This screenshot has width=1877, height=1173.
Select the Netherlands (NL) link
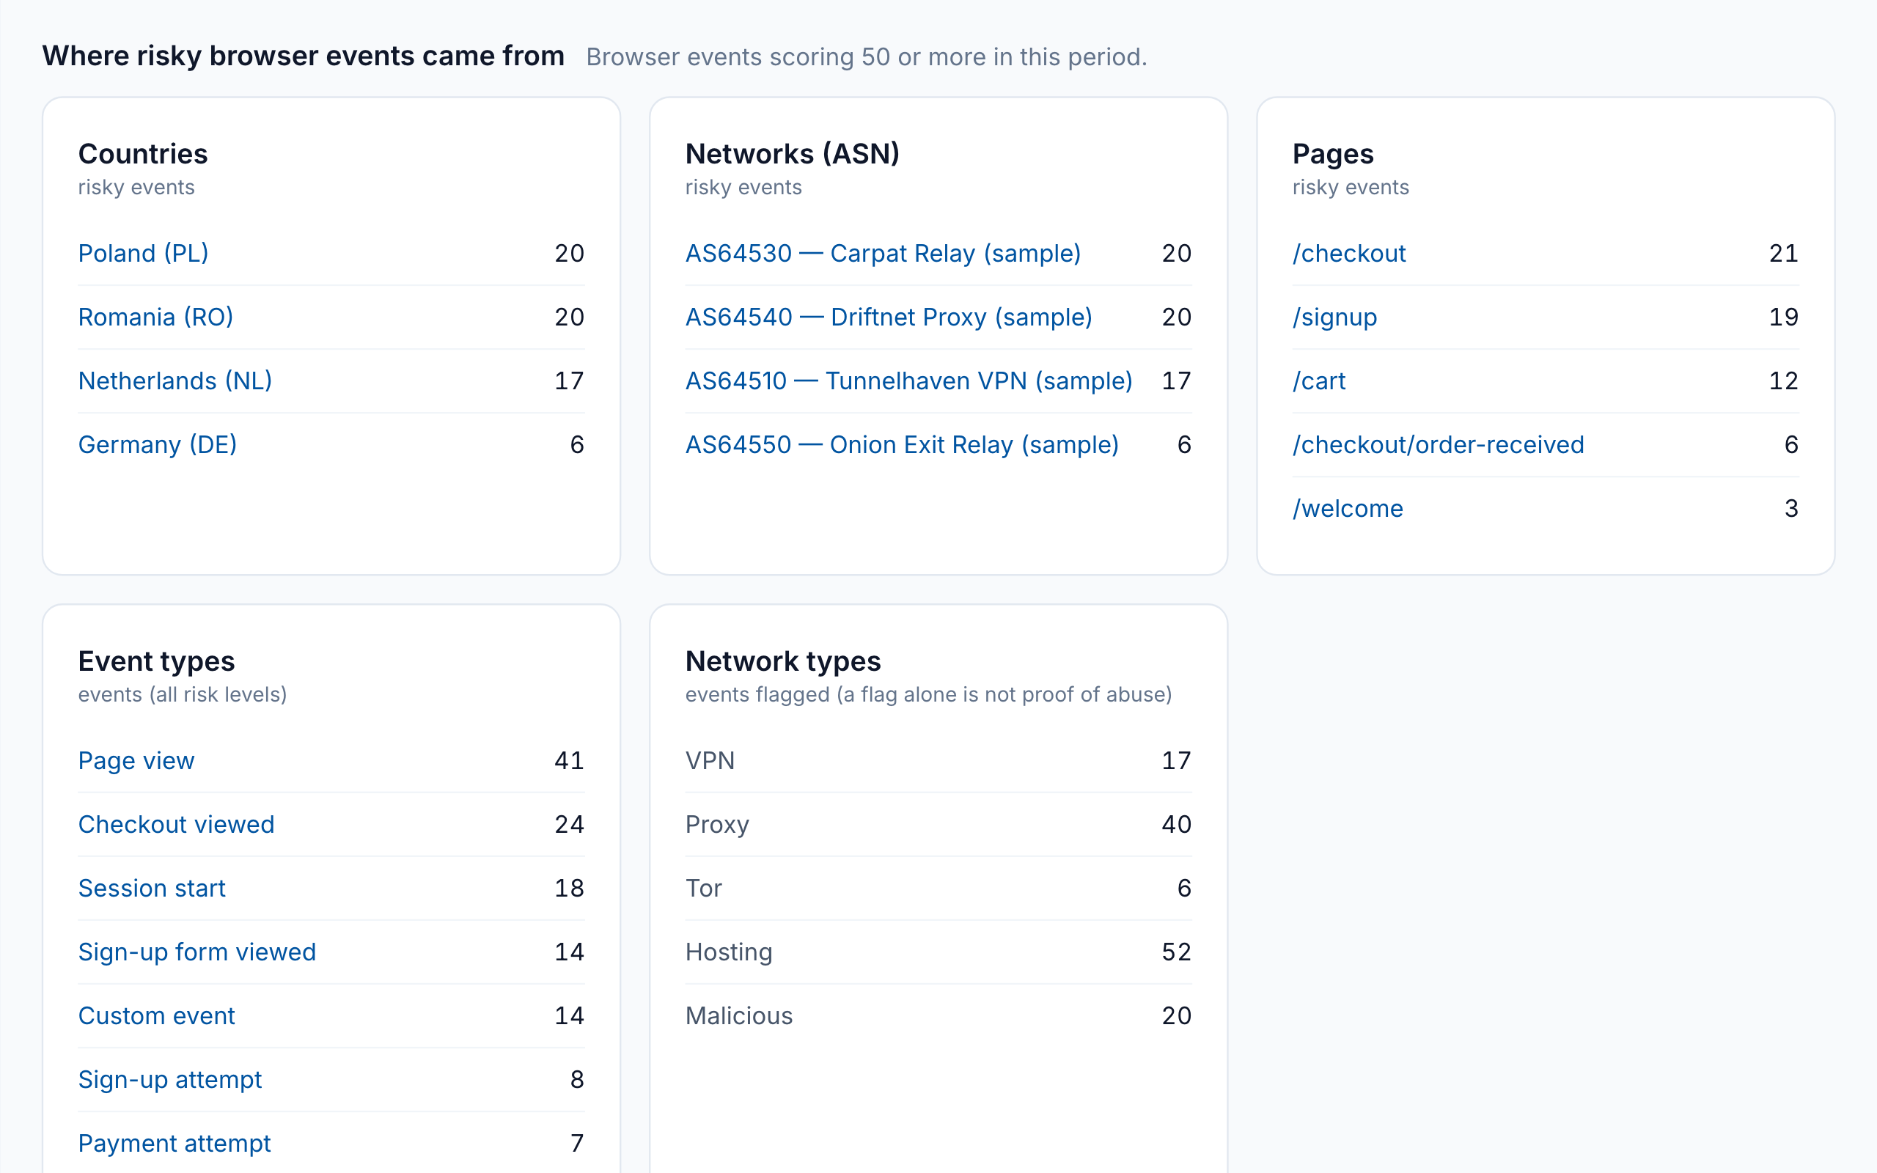(x=175, y=380)
